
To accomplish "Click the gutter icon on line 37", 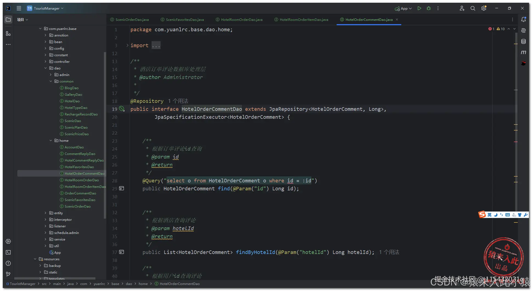I will (122, 252).
